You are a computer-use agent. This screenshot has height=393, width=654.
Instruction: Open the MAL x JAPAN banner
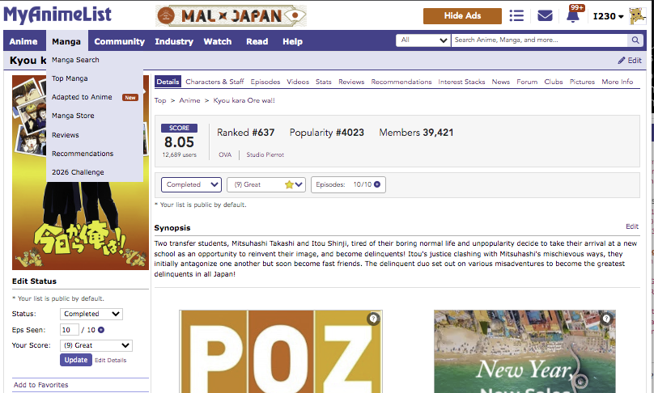click(x=231, y=16)
